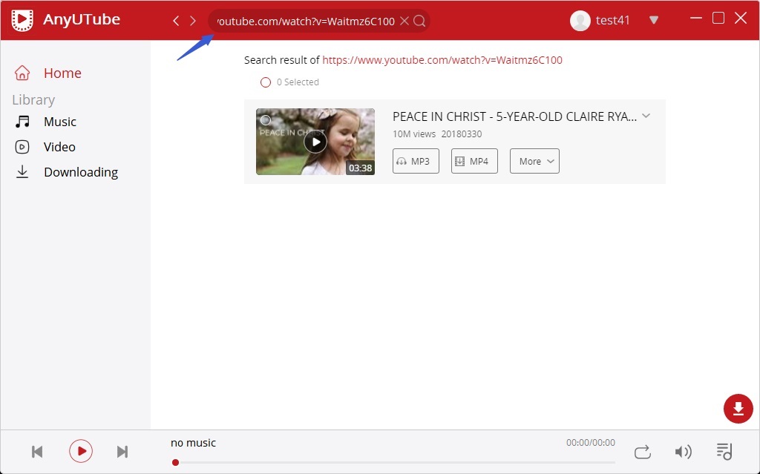Select Home in the sidebar
The height and width of the screenshot is (474, 760).
(x=62, y=73)
